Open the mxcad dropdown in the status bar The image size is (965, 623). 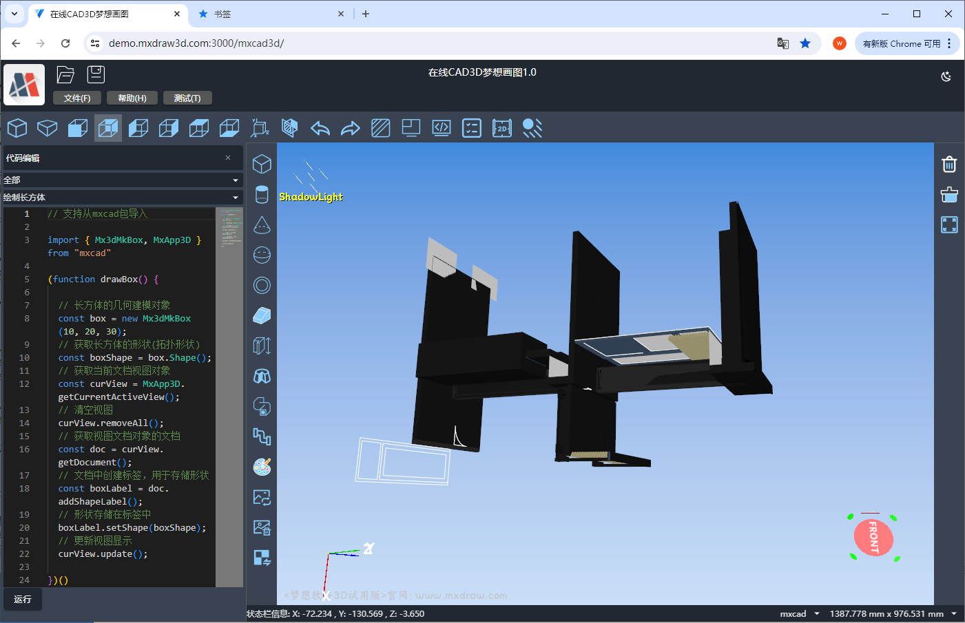(800, 613)
